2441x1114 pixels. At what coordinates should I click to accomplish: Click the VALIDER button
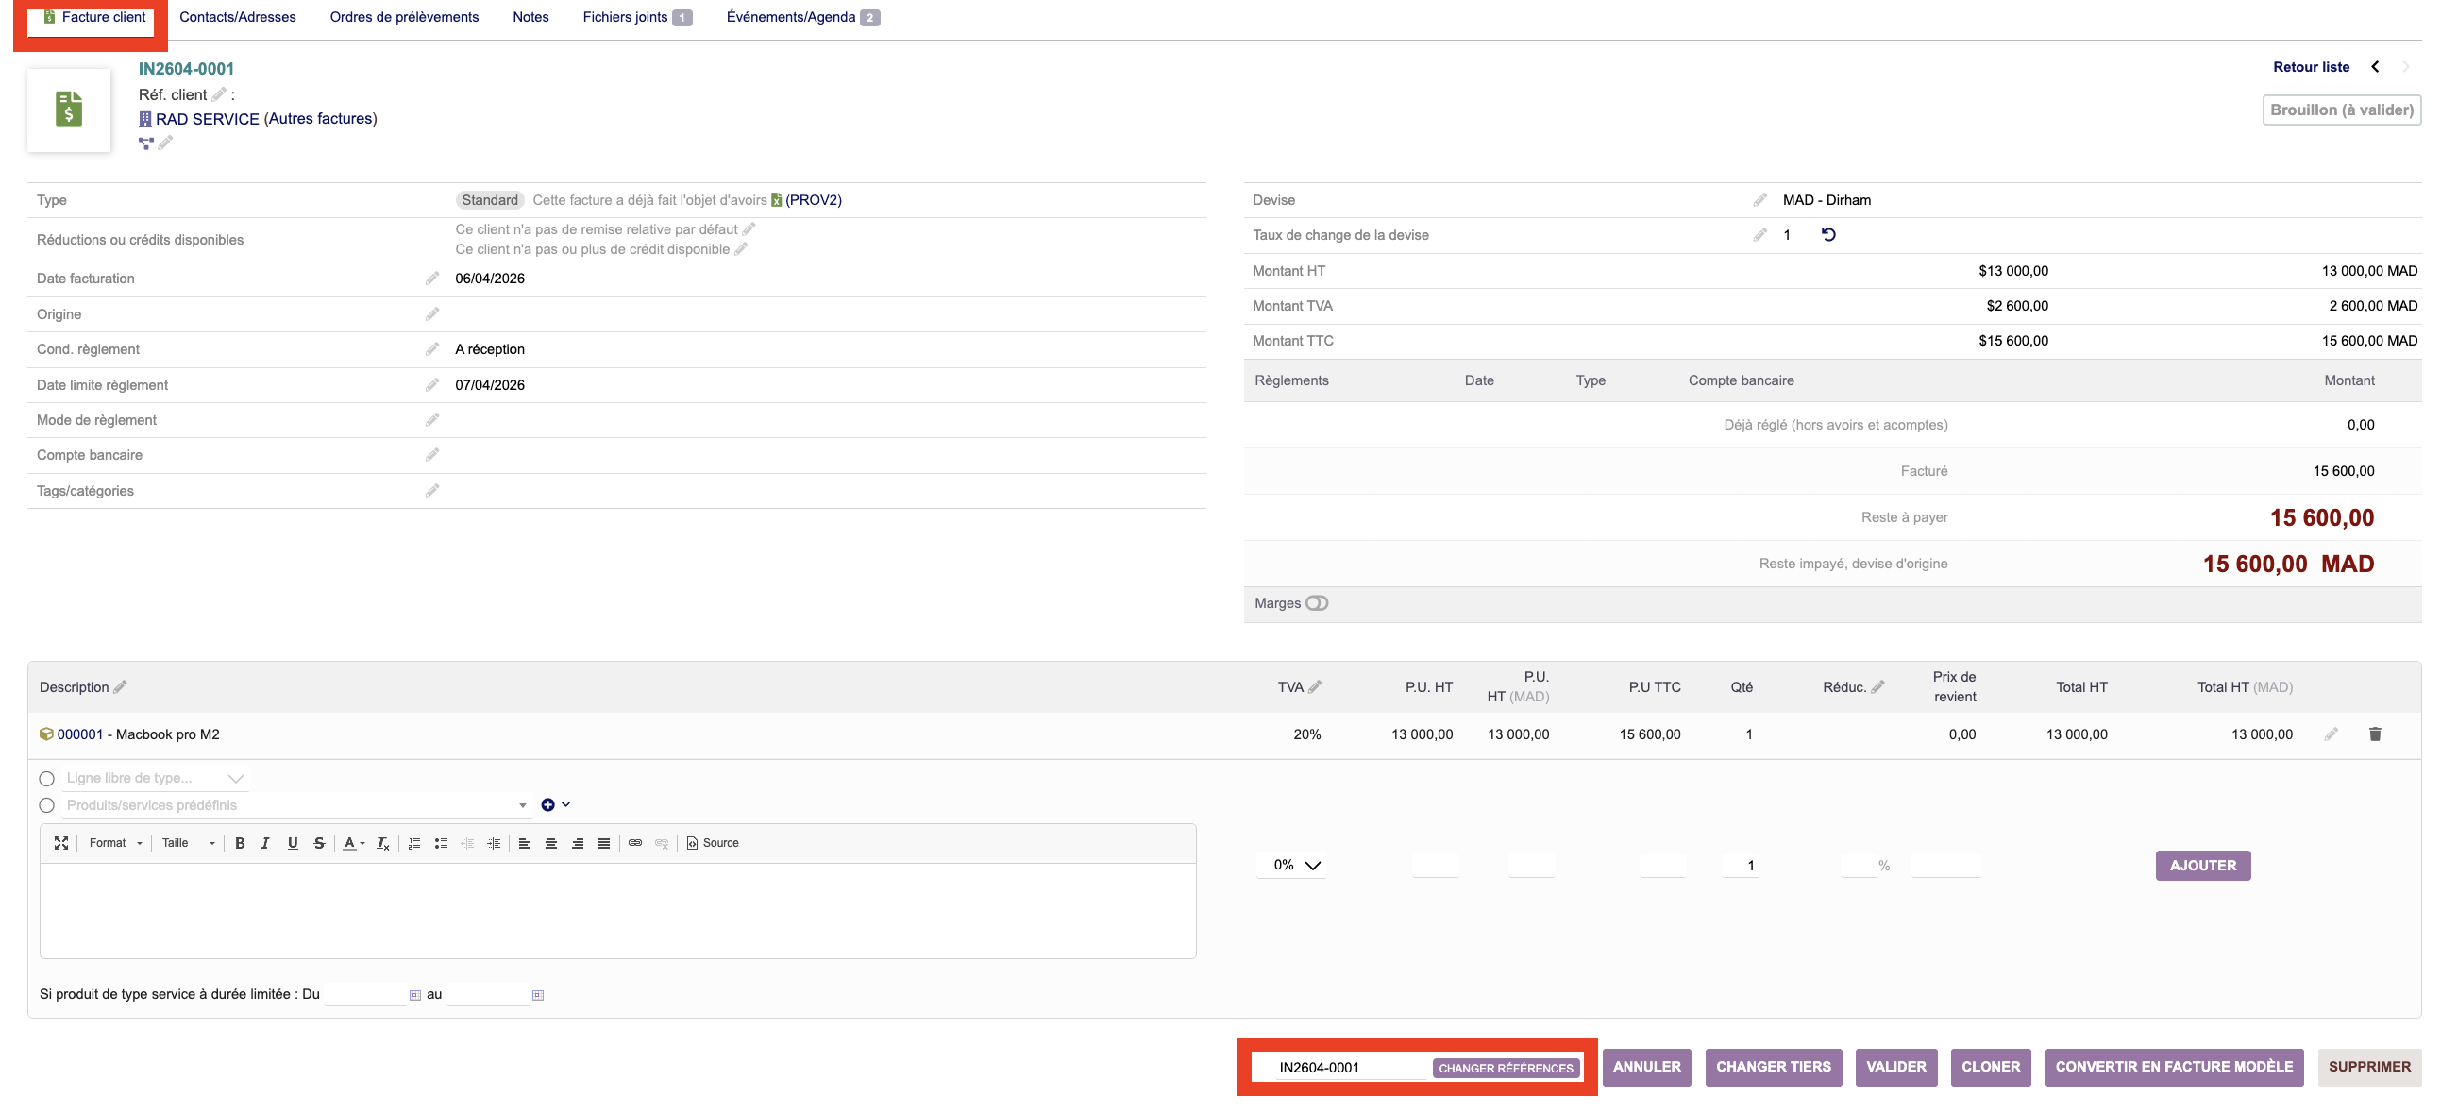pos(1895,1067)
